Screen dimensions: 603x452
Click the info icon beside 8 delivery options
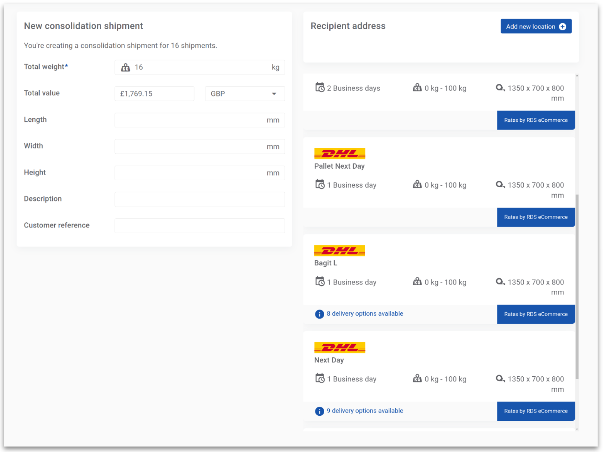319,314
